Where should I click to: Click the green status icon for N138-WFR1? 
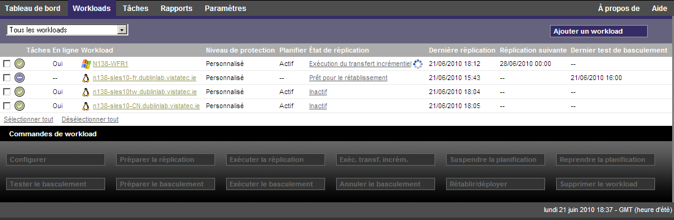click(20, 64)
